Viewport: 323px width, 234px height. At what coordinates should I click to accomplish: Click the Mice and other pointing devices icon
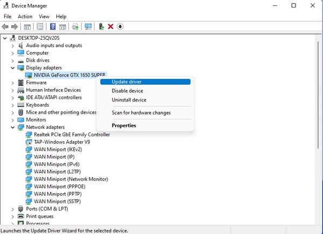[x=20, y=112]
